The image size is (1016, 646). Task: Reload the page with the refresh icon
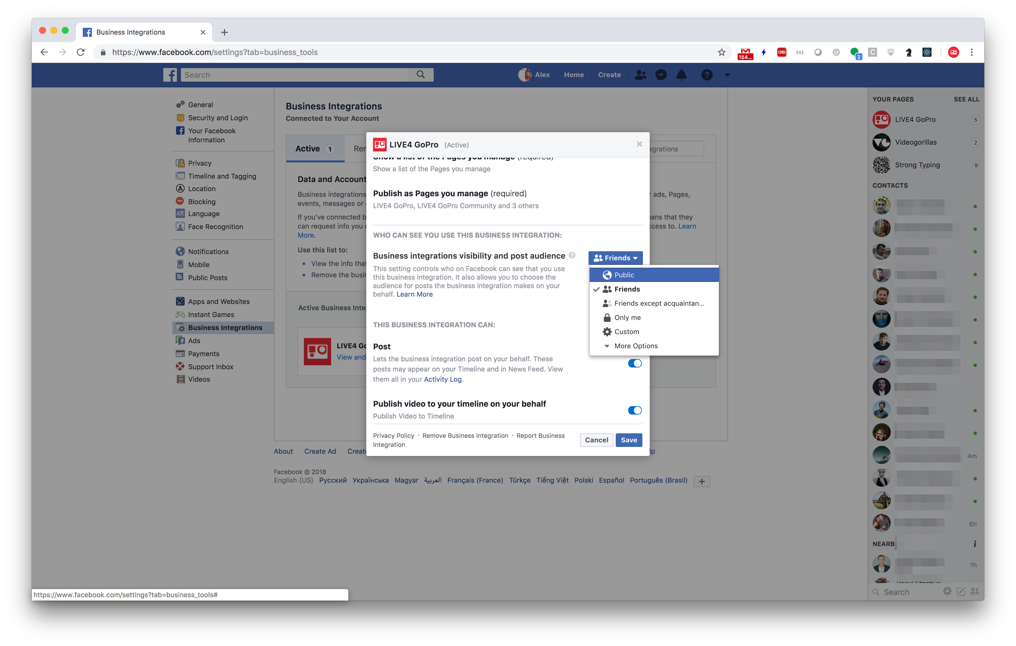tap(81, 52)
